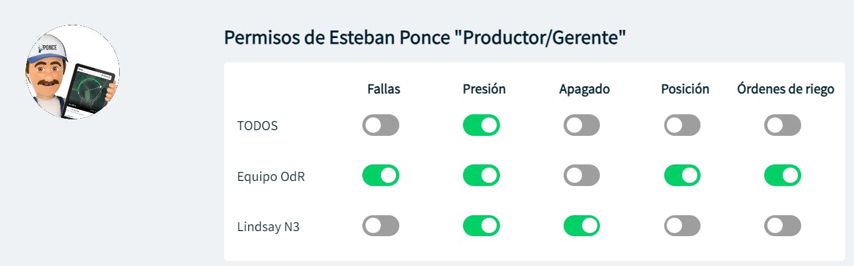Turn off Presión for Equipo OdR
Screen dimensions: 854x266
point(481,175)
